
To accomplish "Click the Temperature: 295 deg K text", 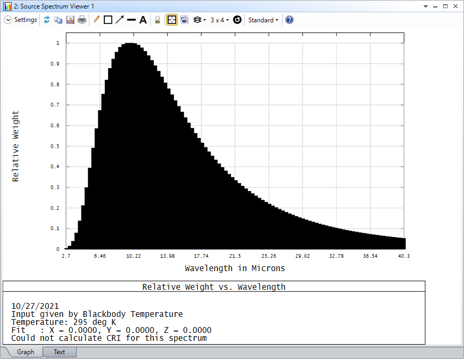I will click(x=64, y=322).
